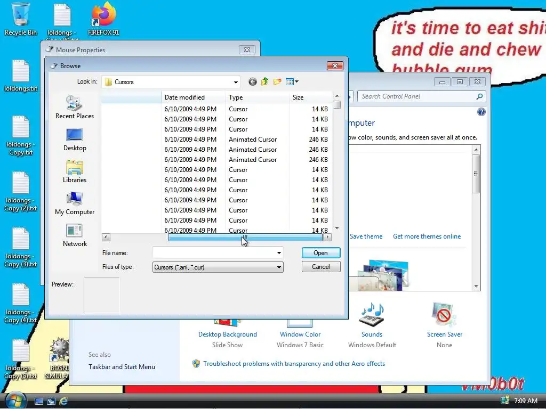Image resolution: width=546 pixels, height=409 pixels.
Task: Click down arrow of file list scrollbar
Action: coord(337,228)
